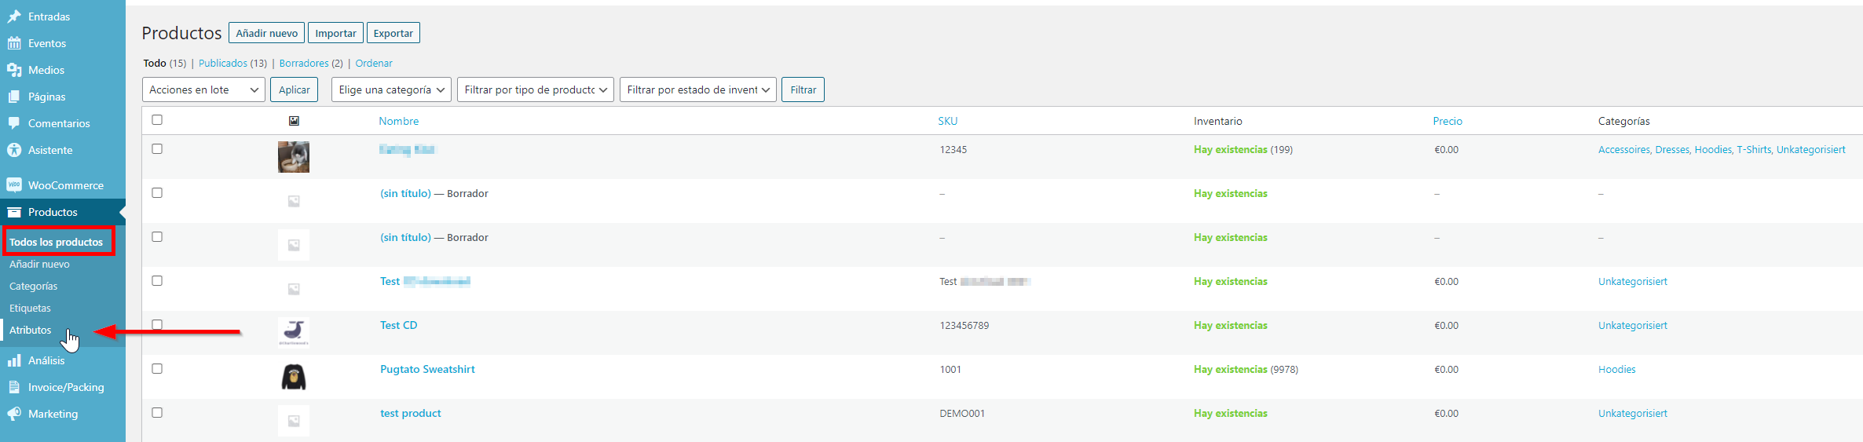Open the Test CD product link
This screenshot has height=442, width=1863.
click(x=399, y=325)
